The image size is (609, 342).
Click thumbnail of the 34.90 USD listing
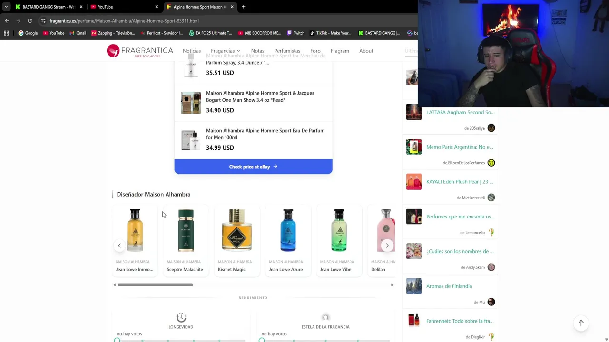191,103
